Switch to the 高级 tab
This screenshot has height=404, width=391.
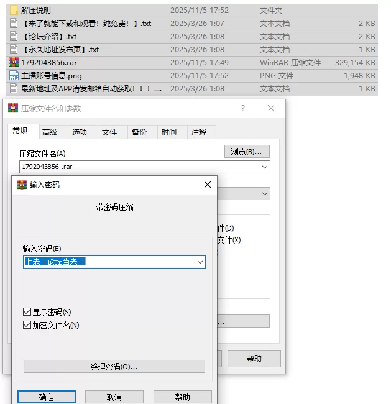(x=50, y=132)
